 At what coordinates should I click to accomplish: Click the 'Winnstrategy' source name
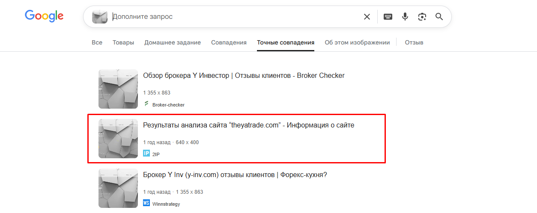(x=166, y=204)
